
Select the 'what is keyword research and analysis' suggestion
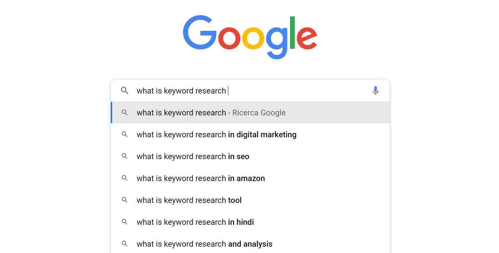point(204,244)
